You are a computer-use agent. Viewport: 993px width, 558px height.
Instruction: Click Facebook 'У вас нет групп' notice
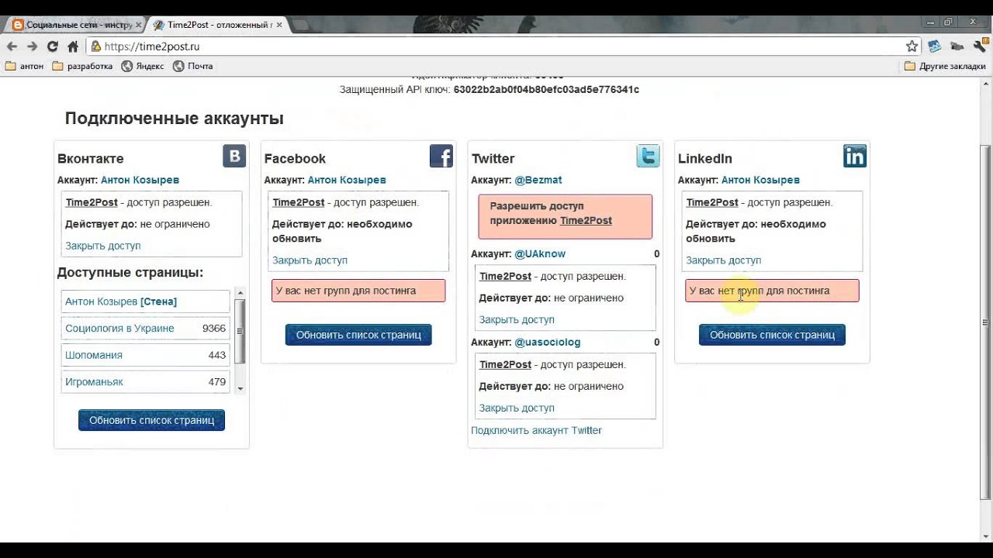tap(358, 291)
